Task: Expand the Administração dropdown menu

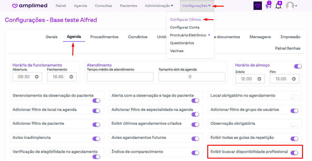Action: pyautogui.click(x=159, y=6)
